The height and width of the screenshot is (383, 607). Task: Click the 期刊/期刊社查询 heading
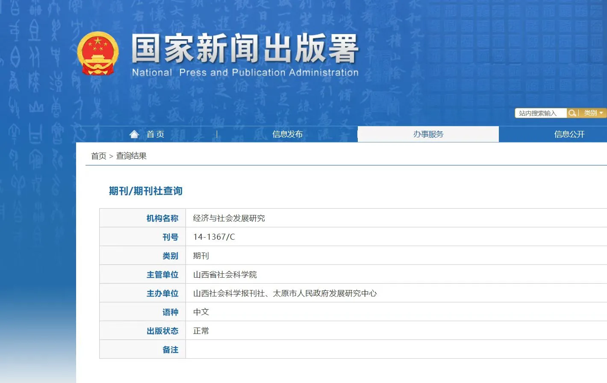[145, 191]
